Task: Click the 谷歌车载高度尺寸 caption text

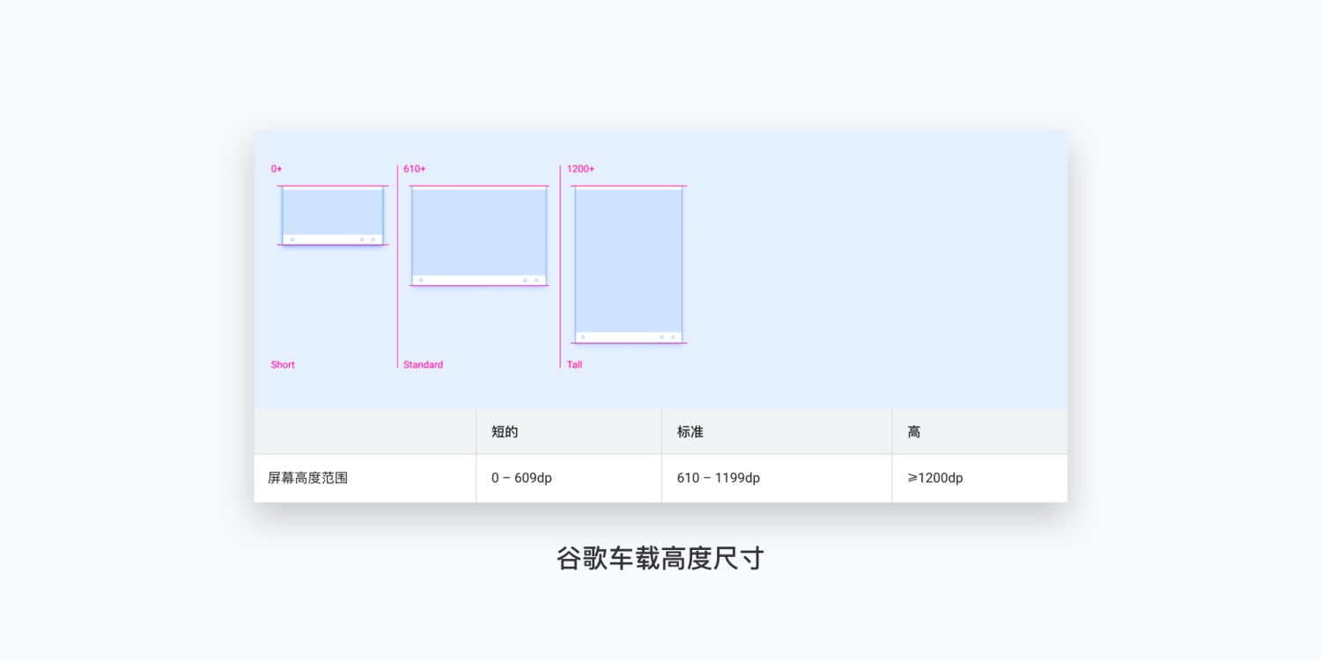Action: coord(660,558)
